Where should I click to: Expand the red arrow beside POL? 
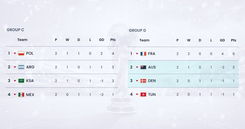[x=15, y=53]
